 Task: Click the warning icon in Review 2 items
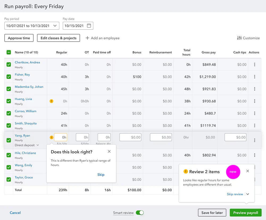[186, 172]
